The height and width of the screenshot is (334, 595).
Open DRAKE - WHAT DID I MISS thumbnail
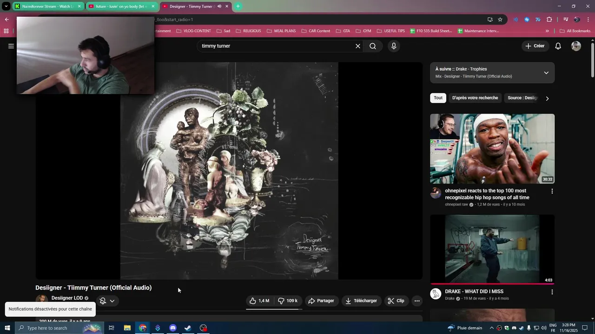pyautogui.click(x=492, y=249)
